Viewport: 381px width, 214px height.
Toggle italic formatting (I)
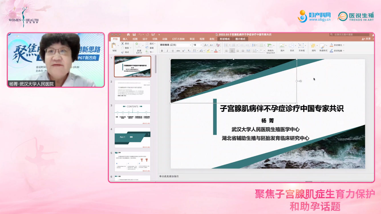(x=167, y=51)
